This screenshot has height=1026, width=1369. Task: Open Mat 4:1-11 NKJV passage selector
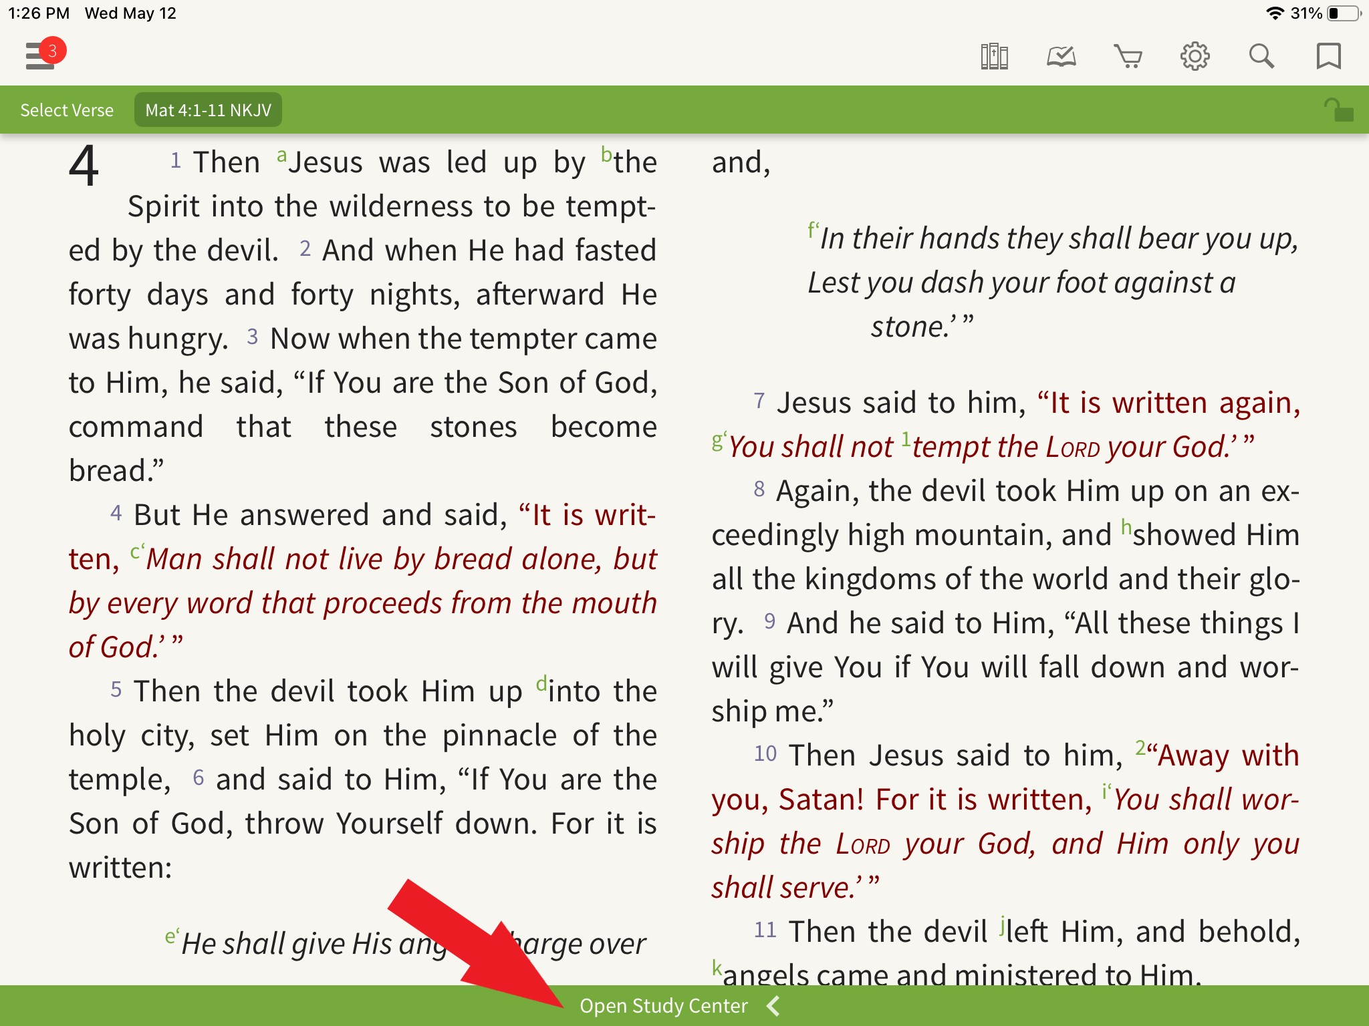pos(208,110)
